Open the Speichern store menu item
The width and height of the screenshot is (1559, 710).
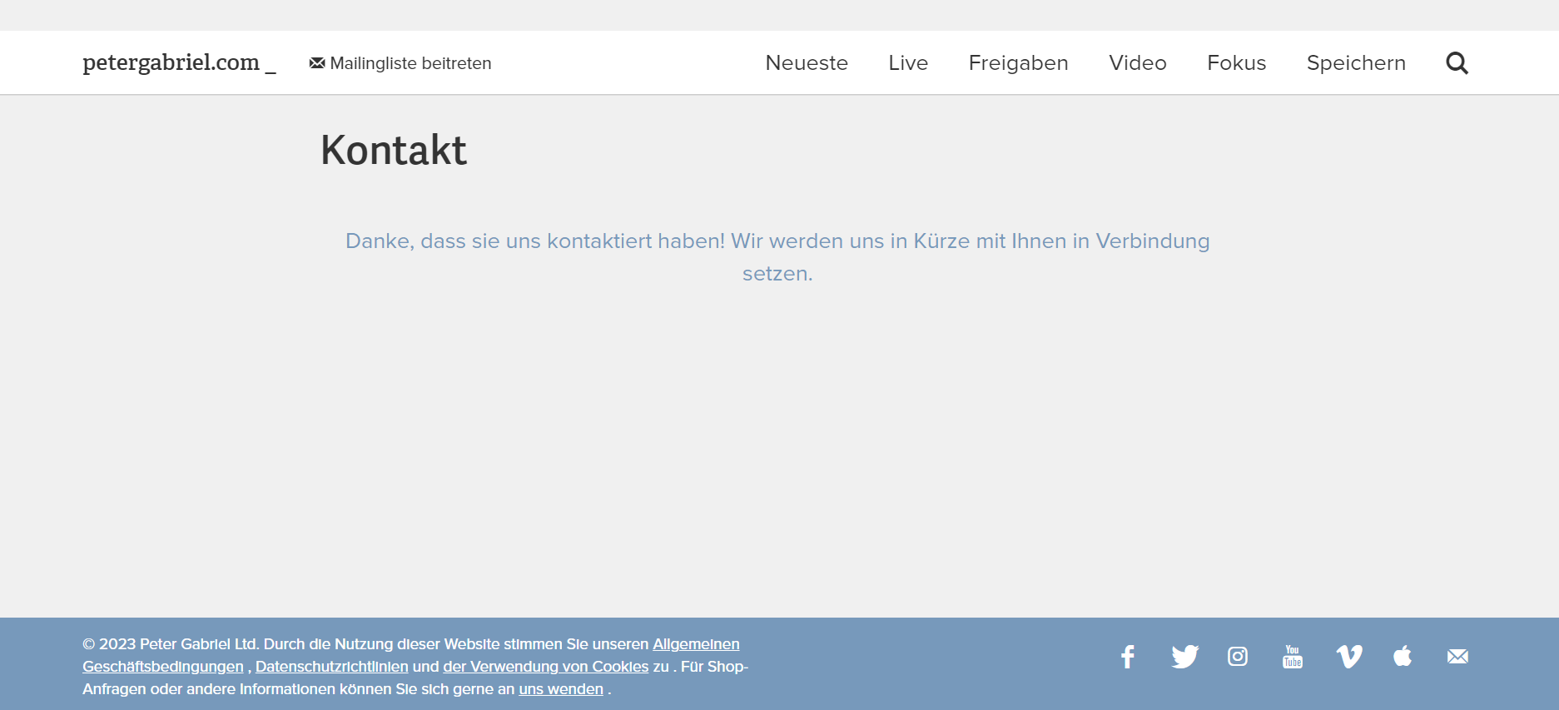[1356, 63]
